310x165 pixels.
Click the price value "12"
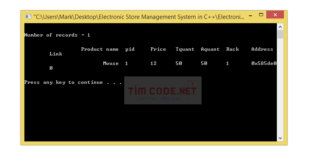[153, 63]
